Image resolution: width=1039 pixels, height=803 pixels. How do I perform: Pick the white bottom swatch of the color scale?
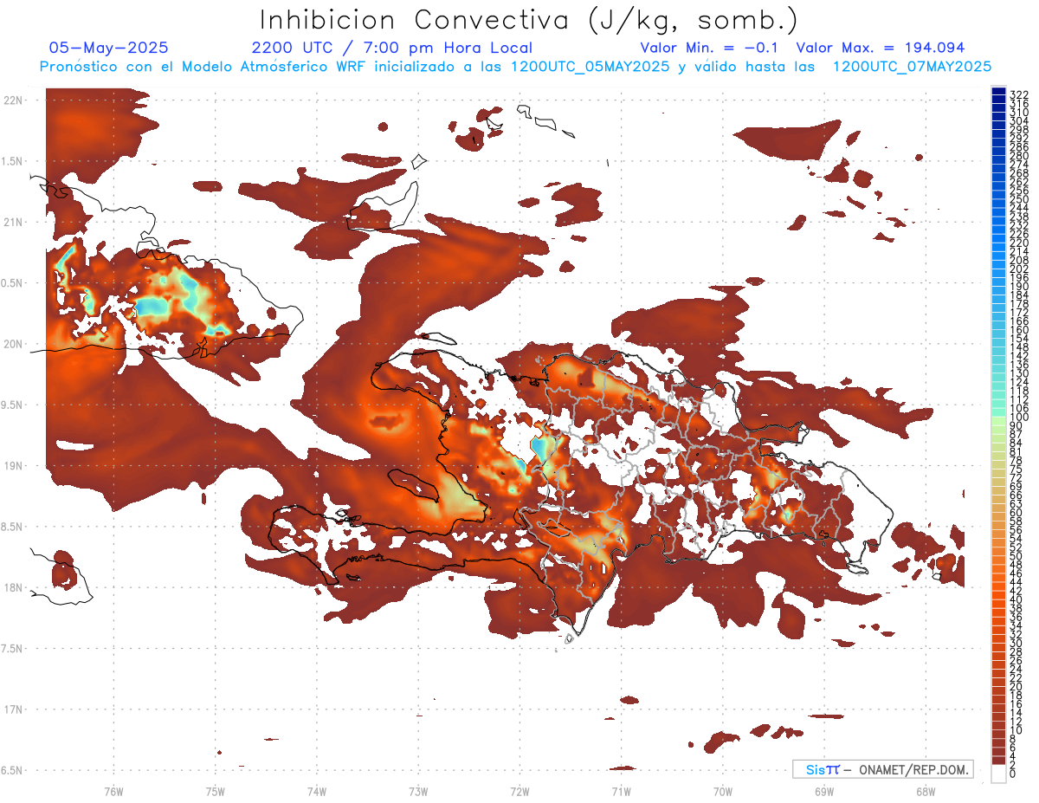tap(998, 774)
